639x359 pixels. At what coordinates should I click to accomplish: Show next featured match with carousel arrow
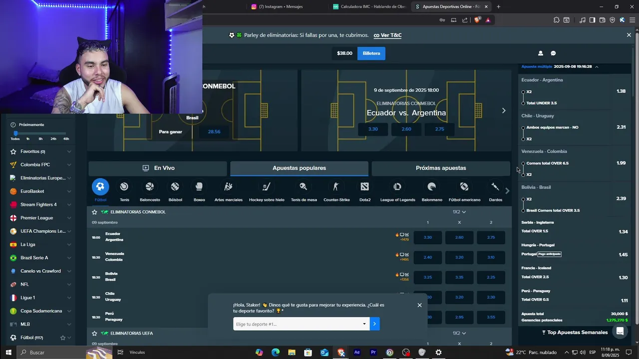pyautogui.click(x=504, y=111)
